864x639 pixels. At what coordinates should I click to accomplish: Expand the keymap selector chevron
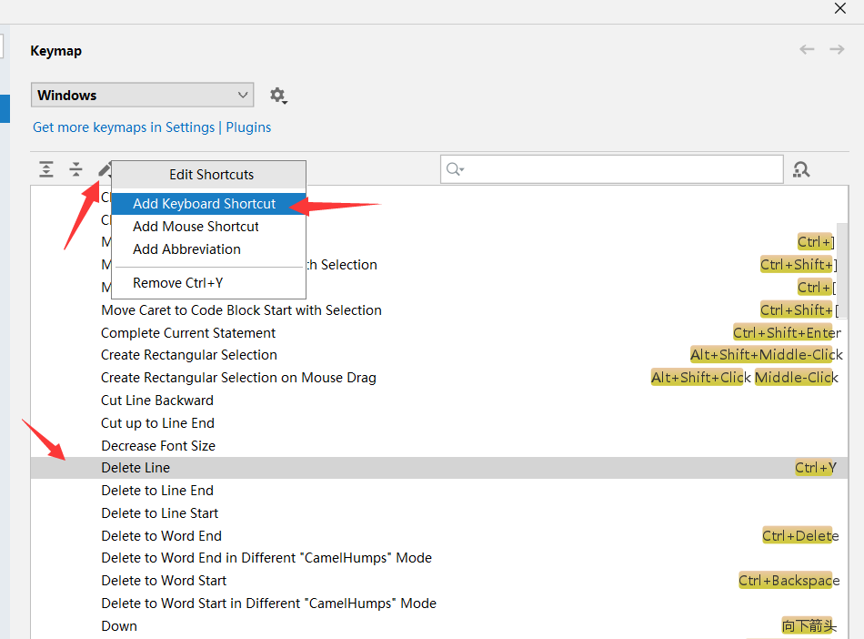point(243,95)
